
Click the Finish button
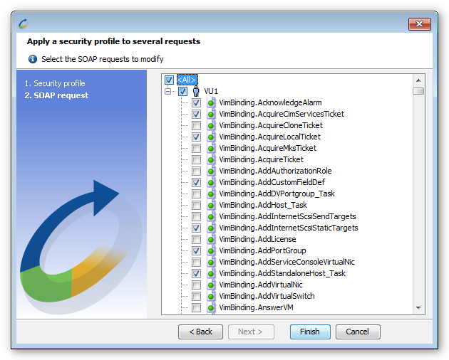[x=310, y=332]
